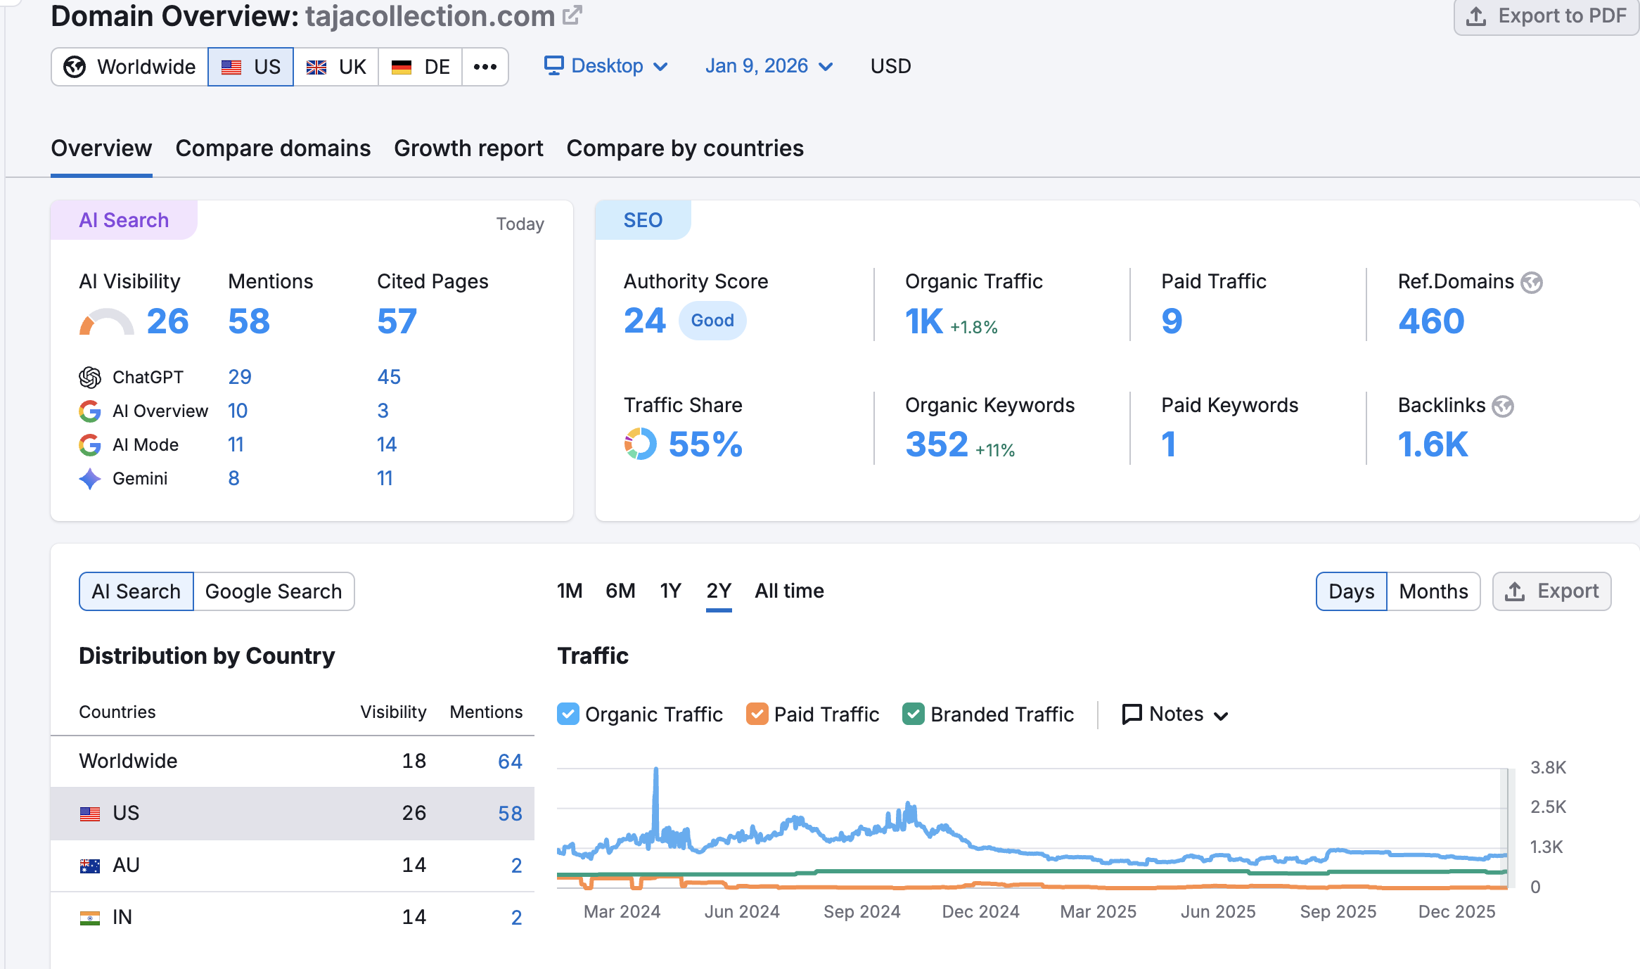Open more countries with the three-dots button
This screenshot has height=969, width=1640.
[485, 67]
